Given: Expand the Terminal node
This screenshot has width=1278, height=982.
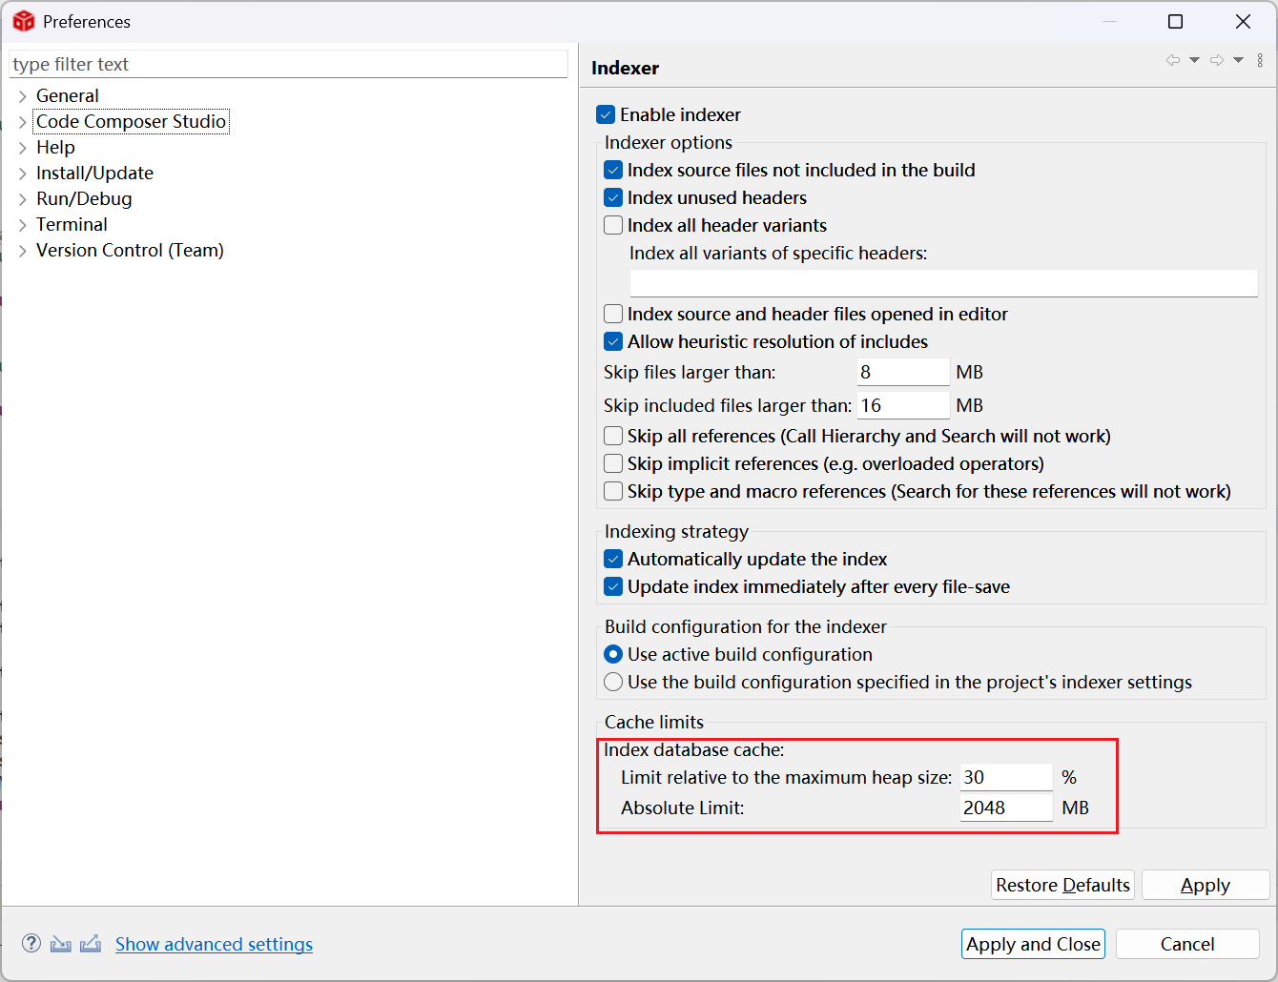Looking at the screenshot, I should [22, 225].
